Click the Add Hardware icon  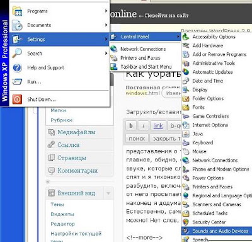(186, 45)
